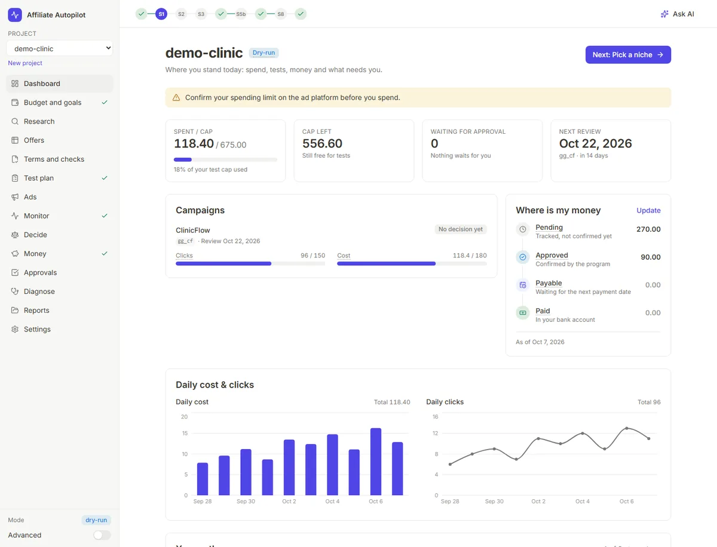The image size is (717, 547).
Task: Click the arrow in Next: Pick a niche
Action: point(660,55)
